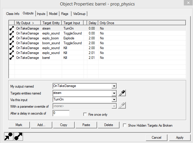Click the Delete button
This screenshot has height=143, width=193.
coord(109,125)
